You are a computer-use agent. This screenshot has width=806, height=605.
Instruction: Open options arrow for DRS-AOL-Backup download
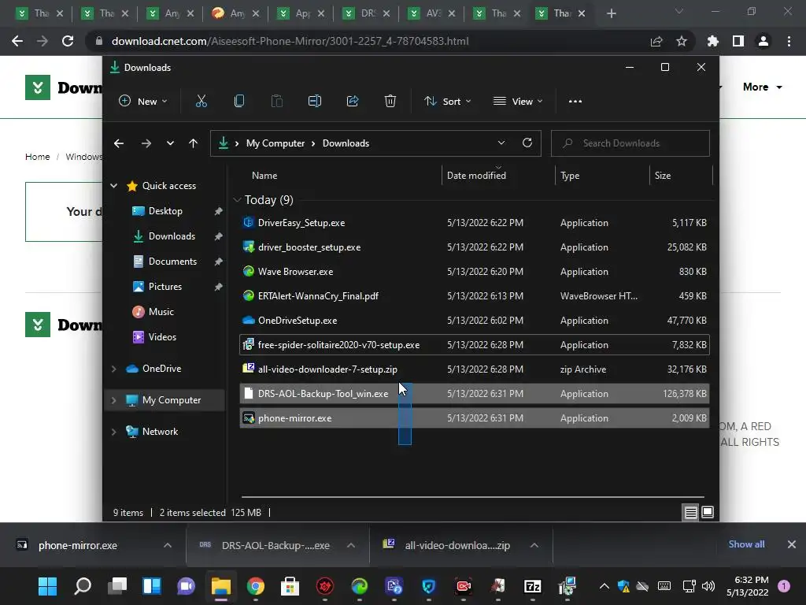(x=351, y=545)
